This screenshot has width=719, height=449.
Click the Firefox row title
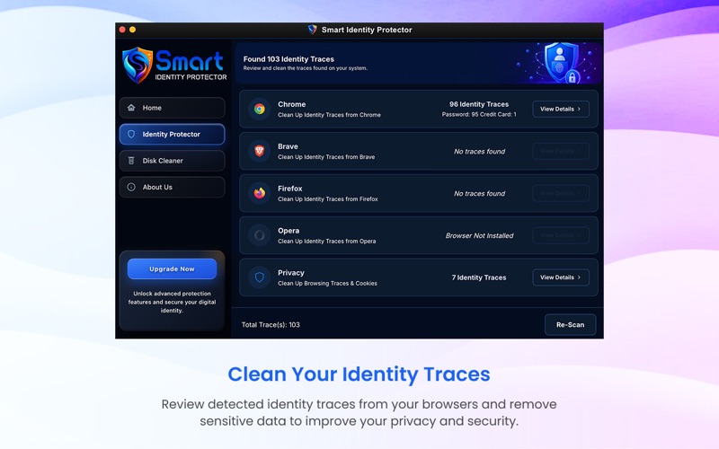tap(289, 189)
